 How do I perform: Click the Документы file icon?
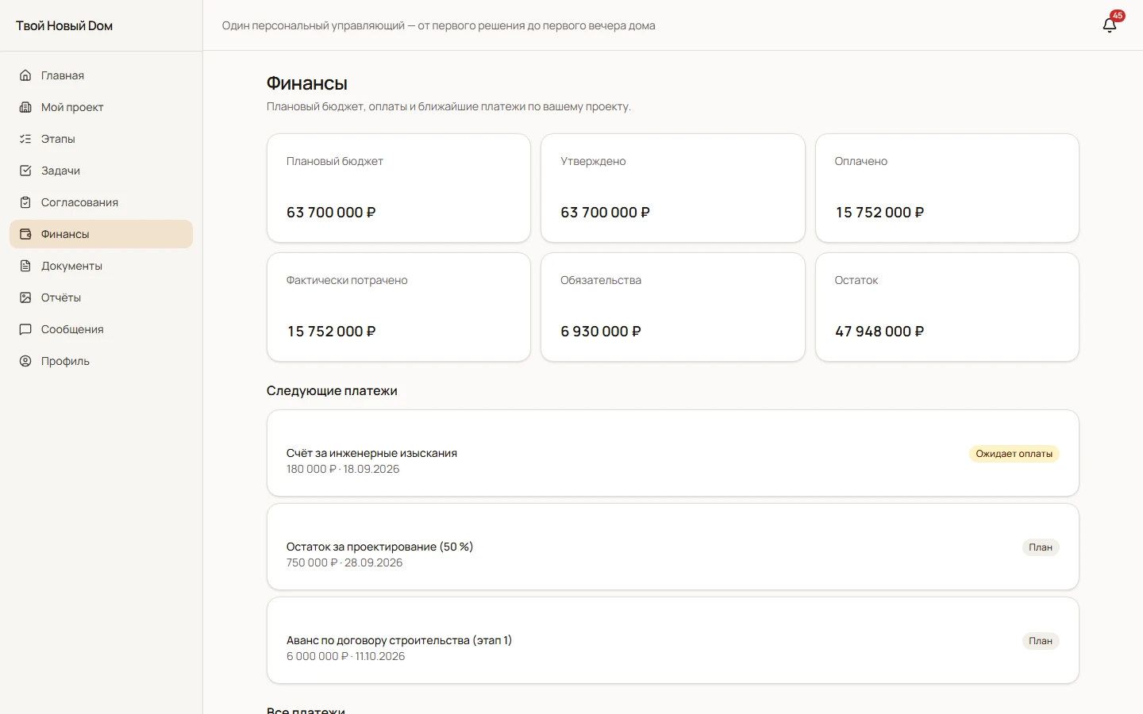[x=25, y=266]
